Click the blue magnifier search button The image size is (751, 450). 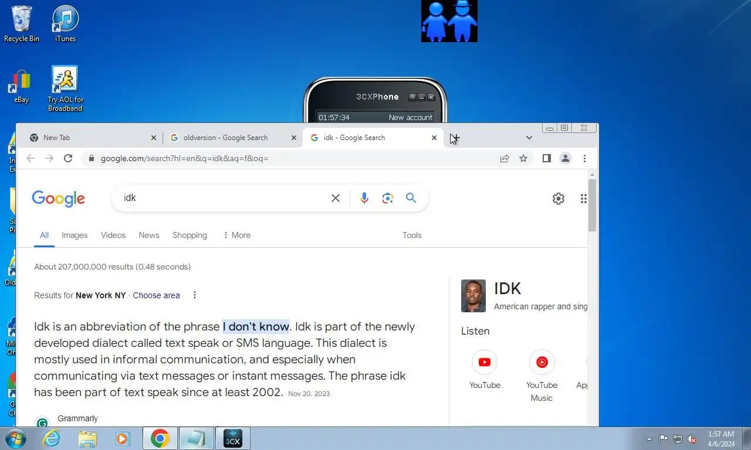click(x=411, y=198)
